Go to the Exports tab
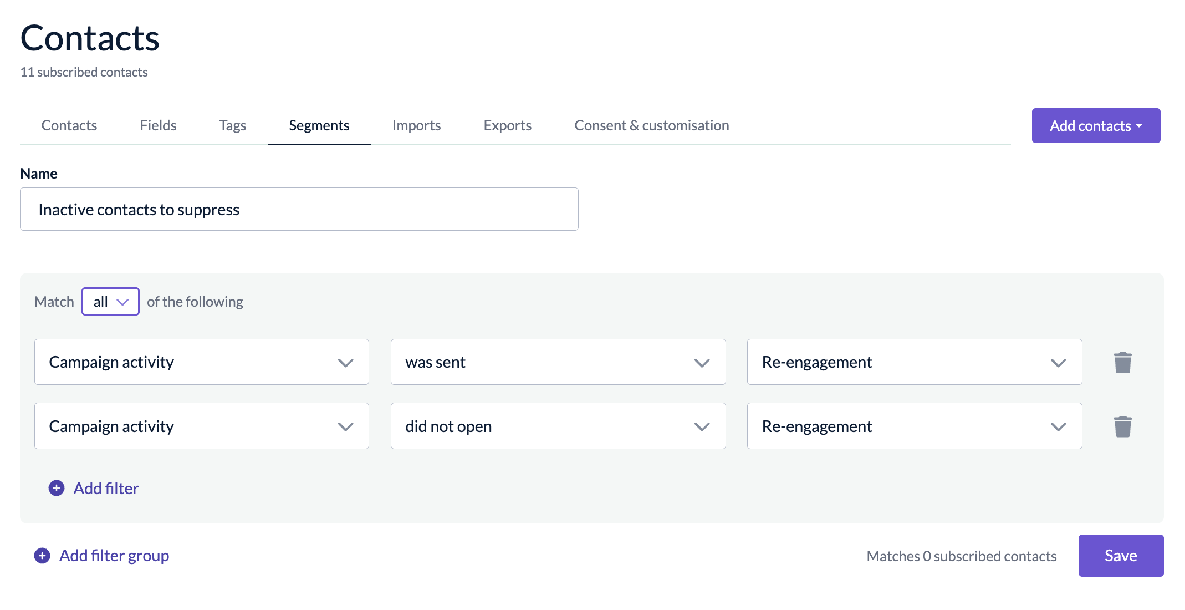 (507, 125)
